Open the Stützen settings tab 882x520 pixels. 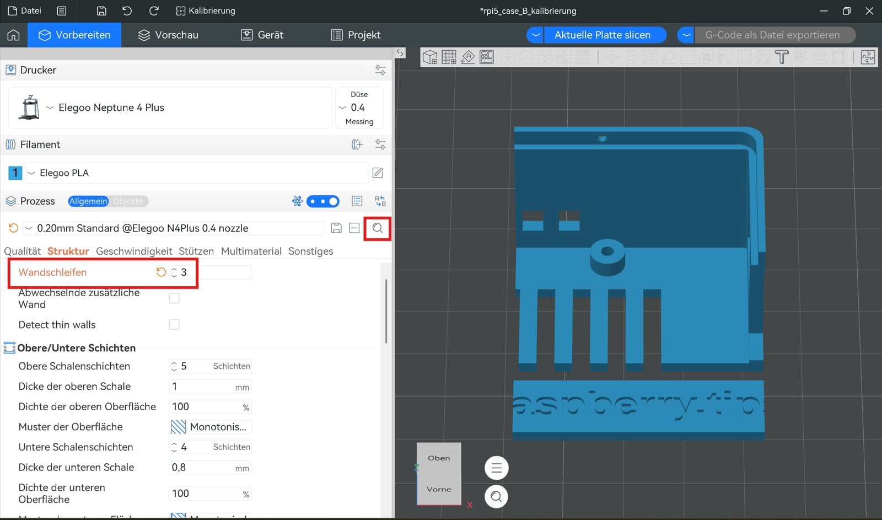[196, 251]
